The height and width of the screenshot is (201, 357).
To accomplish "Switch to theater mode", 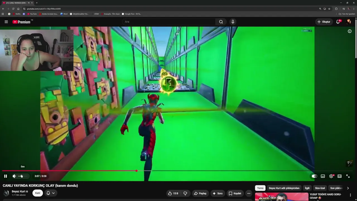I will [x=339, y=176].
